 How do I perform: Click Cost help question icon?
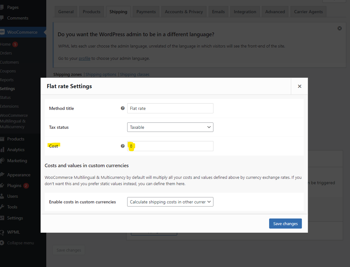[122, 146]
